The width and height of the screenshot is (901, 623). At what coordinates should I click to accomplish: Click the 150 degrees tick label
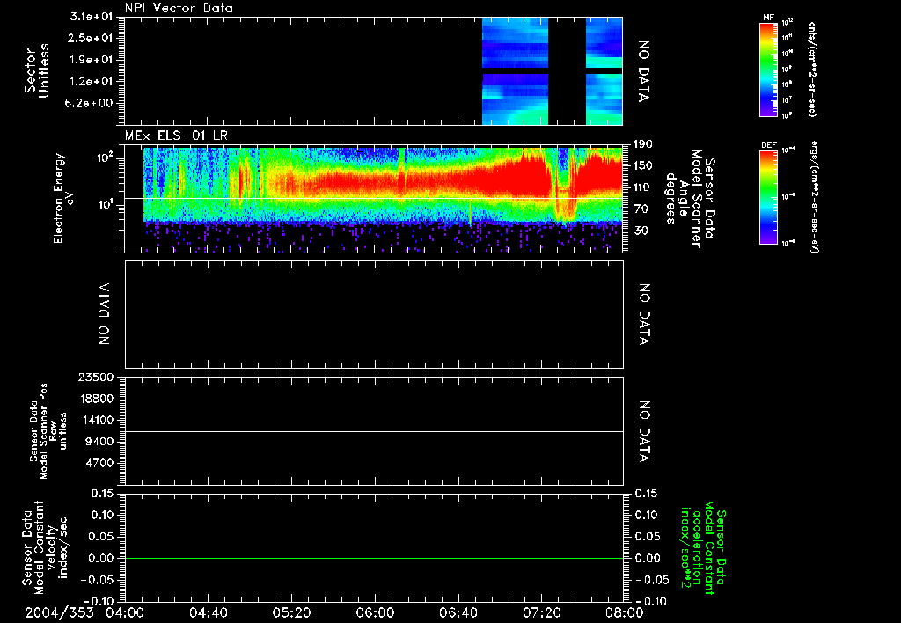[643, 166]
